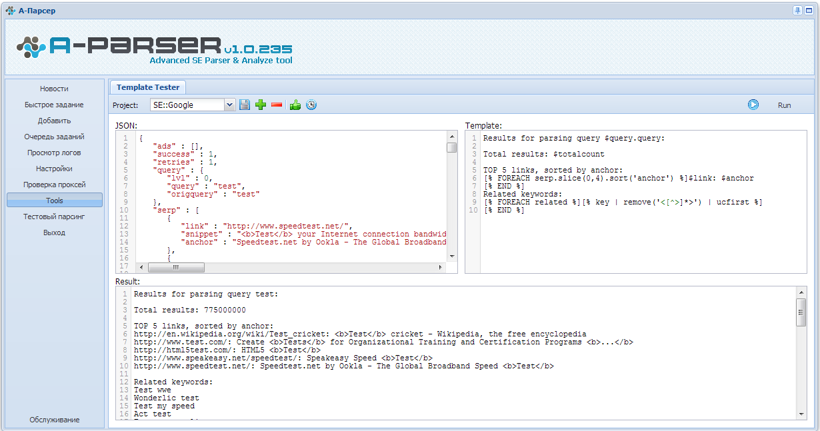Viewport: 820px width, 431px height.
Task: Click the "ads" : [] line in JSON
Action: point(177,147)
